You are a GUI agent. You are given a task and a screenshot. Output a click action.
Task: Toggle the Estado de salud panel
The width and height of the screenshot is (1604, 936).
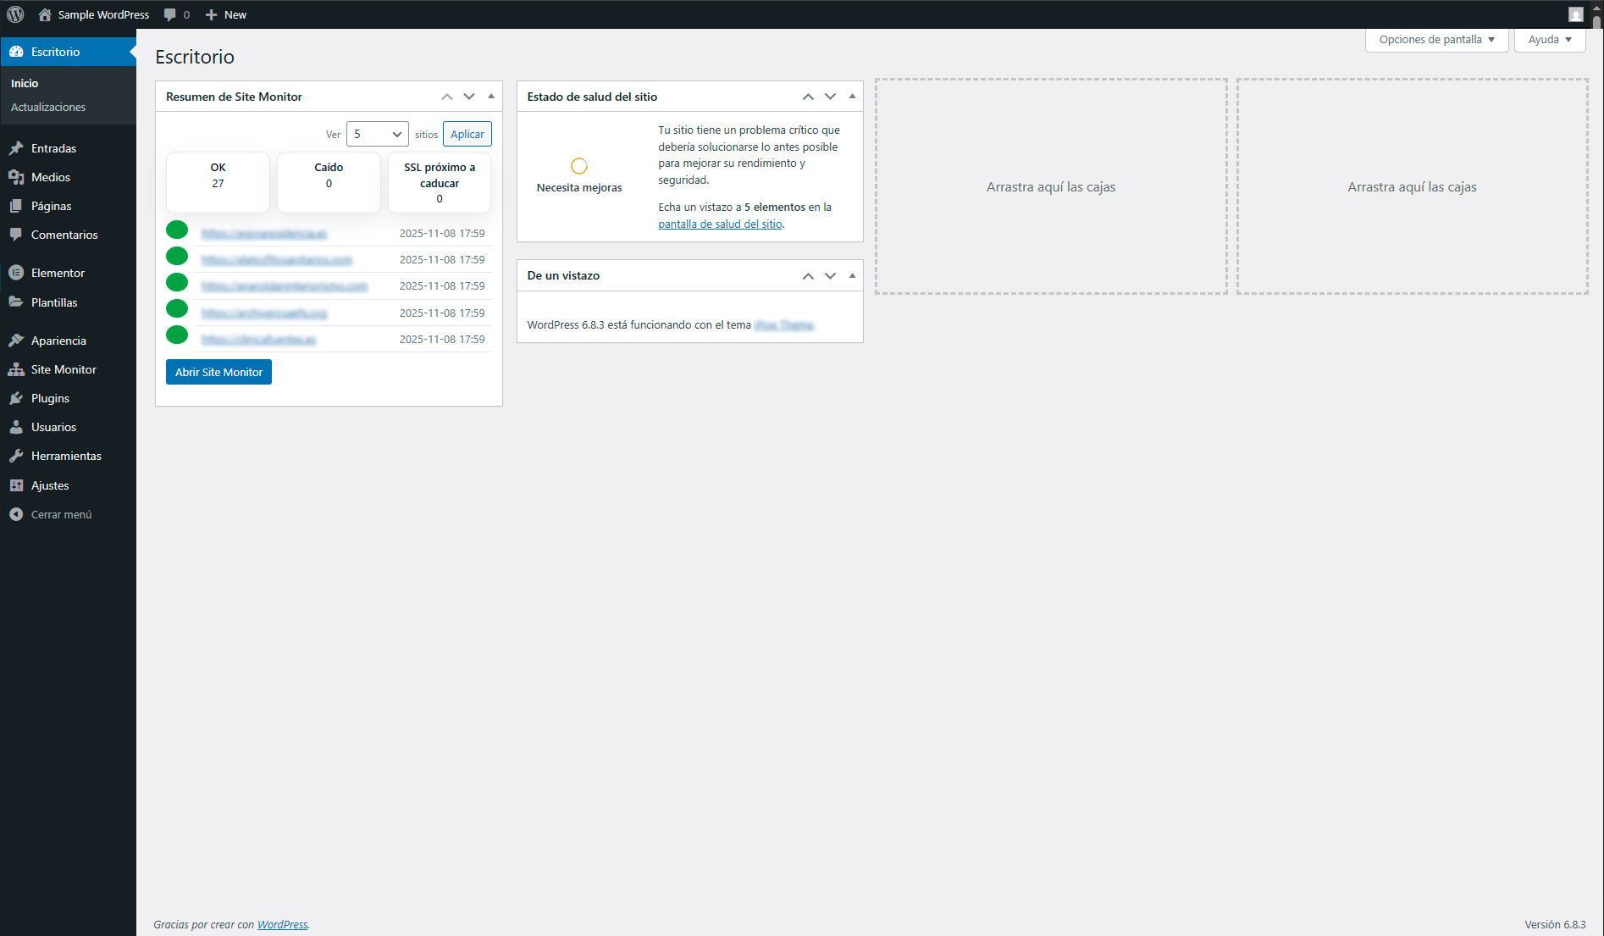(x=852, y=97)
